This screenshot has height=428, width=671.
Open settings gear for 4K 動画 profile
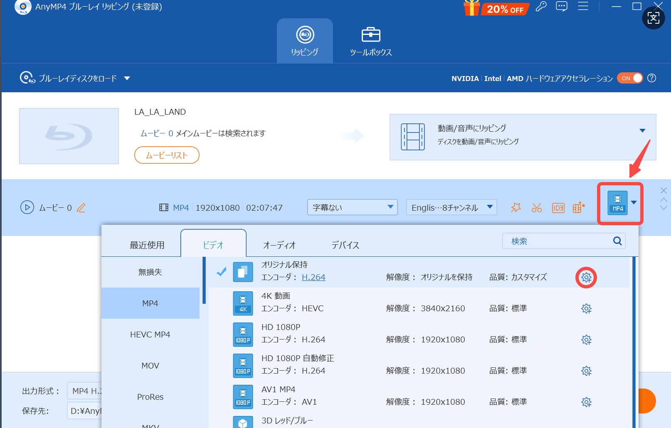click(586, 309)
